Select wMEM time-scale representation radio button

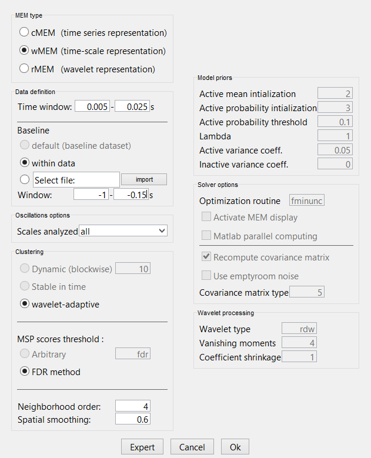(x=25, y=51)
